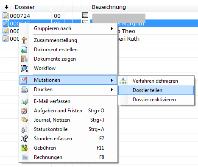The image size is (198, 167).
Task: Expand the Mutationen submenu arrow
Action: (112, 81)
